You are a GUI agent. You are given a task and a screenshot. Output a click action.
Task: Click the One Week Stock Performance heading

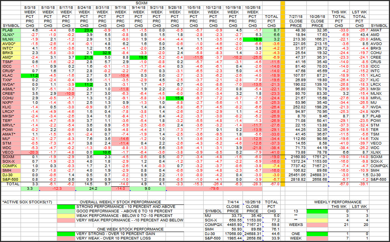[x=120, y=229]
